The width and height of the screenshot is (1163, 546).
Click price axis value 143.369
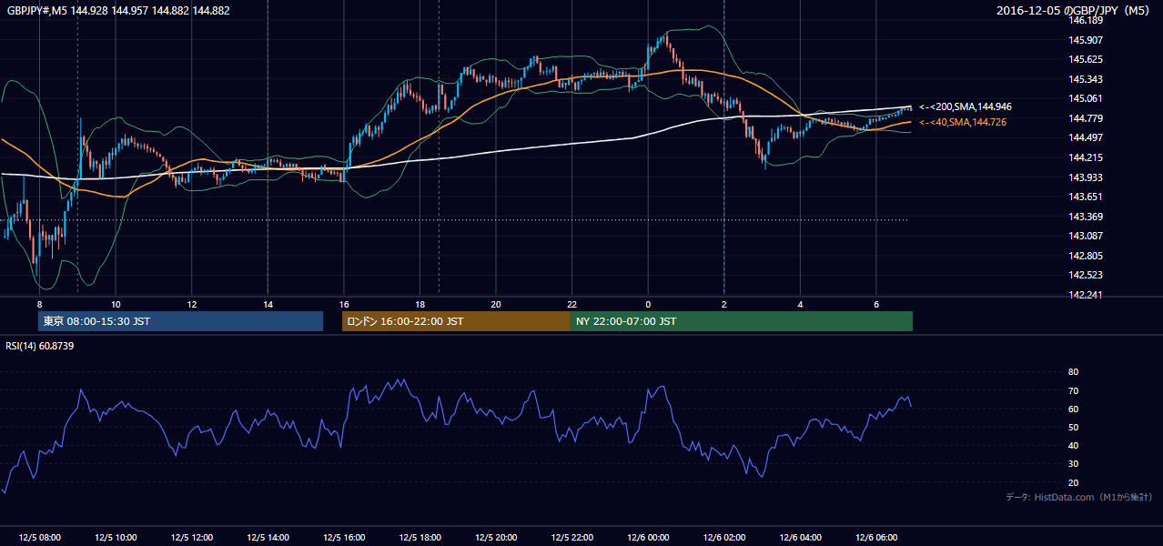tap(1085, 217)
